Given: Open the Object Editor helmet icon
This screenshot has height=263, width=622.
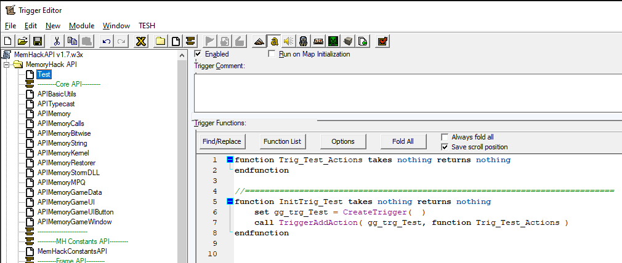Looking at the screenshot, I should coord(304,41).
